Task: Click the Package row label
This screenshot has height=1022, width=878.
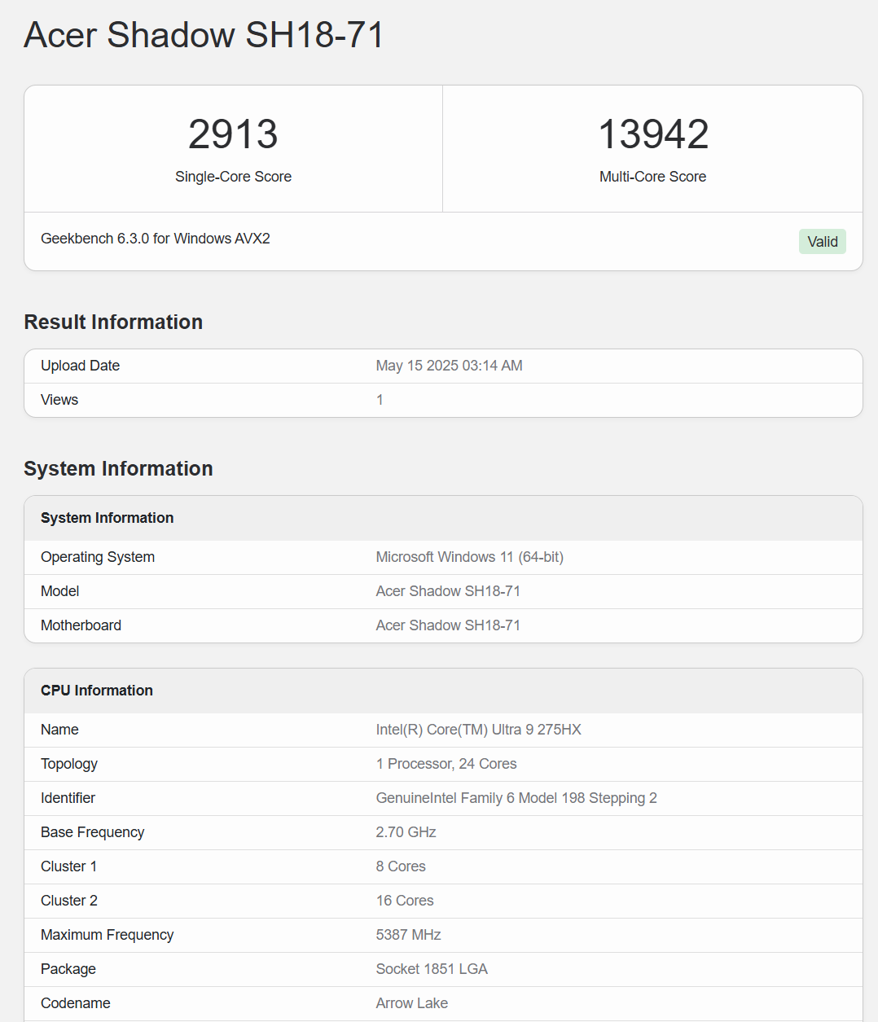Action: [x=68, y=969]
